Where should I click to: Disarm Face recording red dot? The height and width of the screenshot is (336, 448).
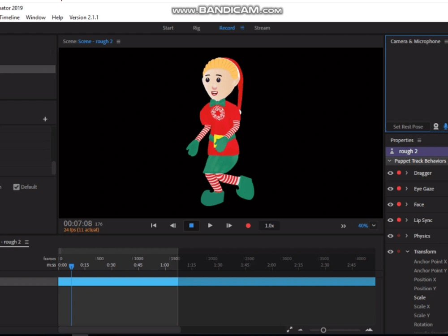[399, 204]
